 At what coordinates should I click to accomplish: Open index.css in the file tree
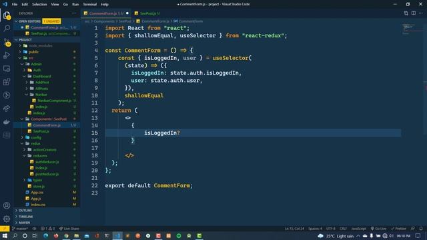[38, 205]
